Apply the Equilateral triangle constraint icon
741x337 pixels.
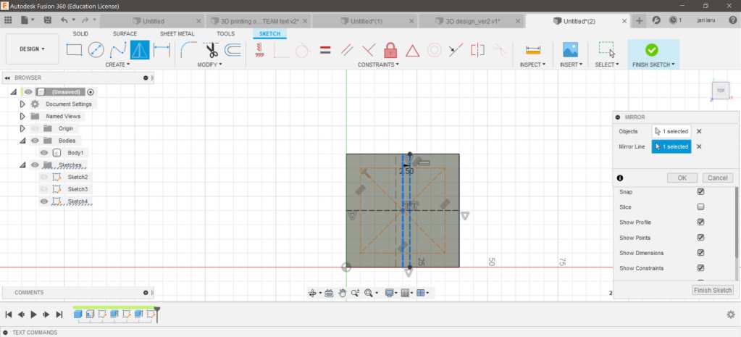[x=413, y=51]
